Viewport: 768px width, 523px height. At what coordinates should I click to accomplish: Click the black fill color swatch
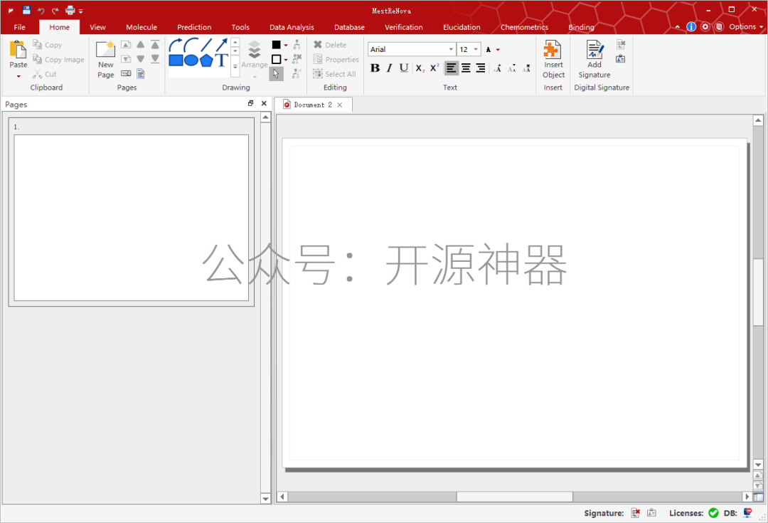click(276, 45)
